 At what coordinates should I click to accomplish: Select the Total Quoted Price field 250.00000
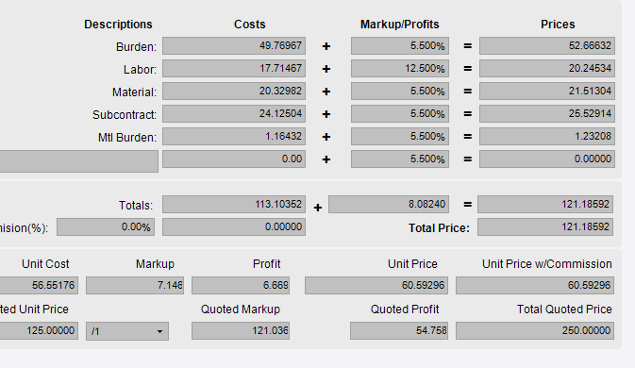pyautogui.click(x=535, y=331)
